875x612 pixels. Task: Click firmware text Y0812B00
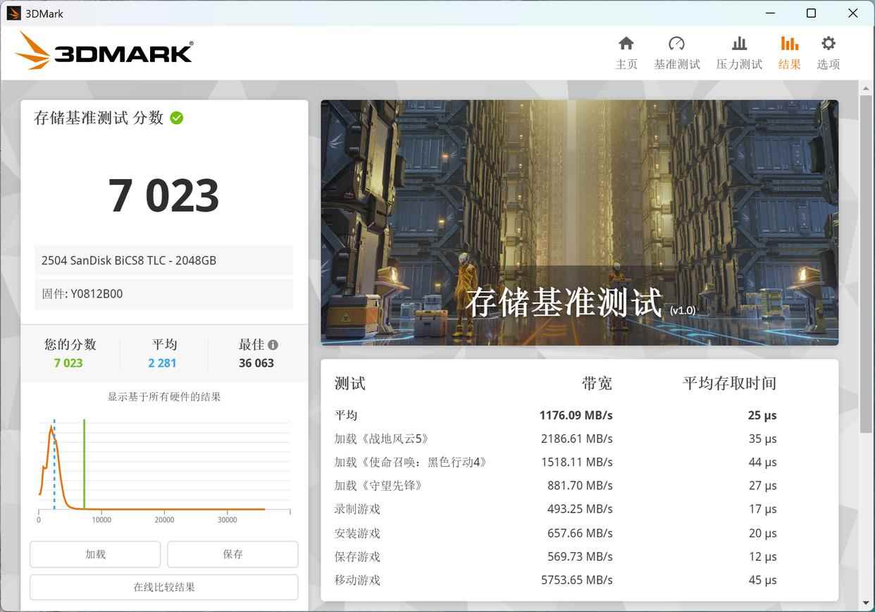point(96,294)
